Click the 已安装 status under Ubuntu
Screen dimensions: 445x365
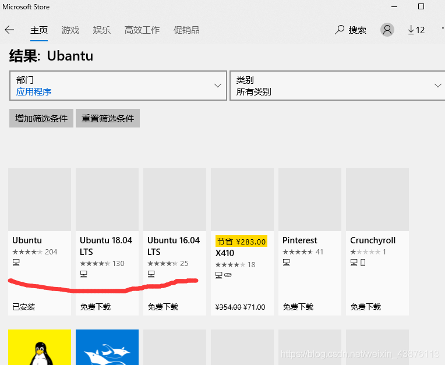(x=23, y=307)
